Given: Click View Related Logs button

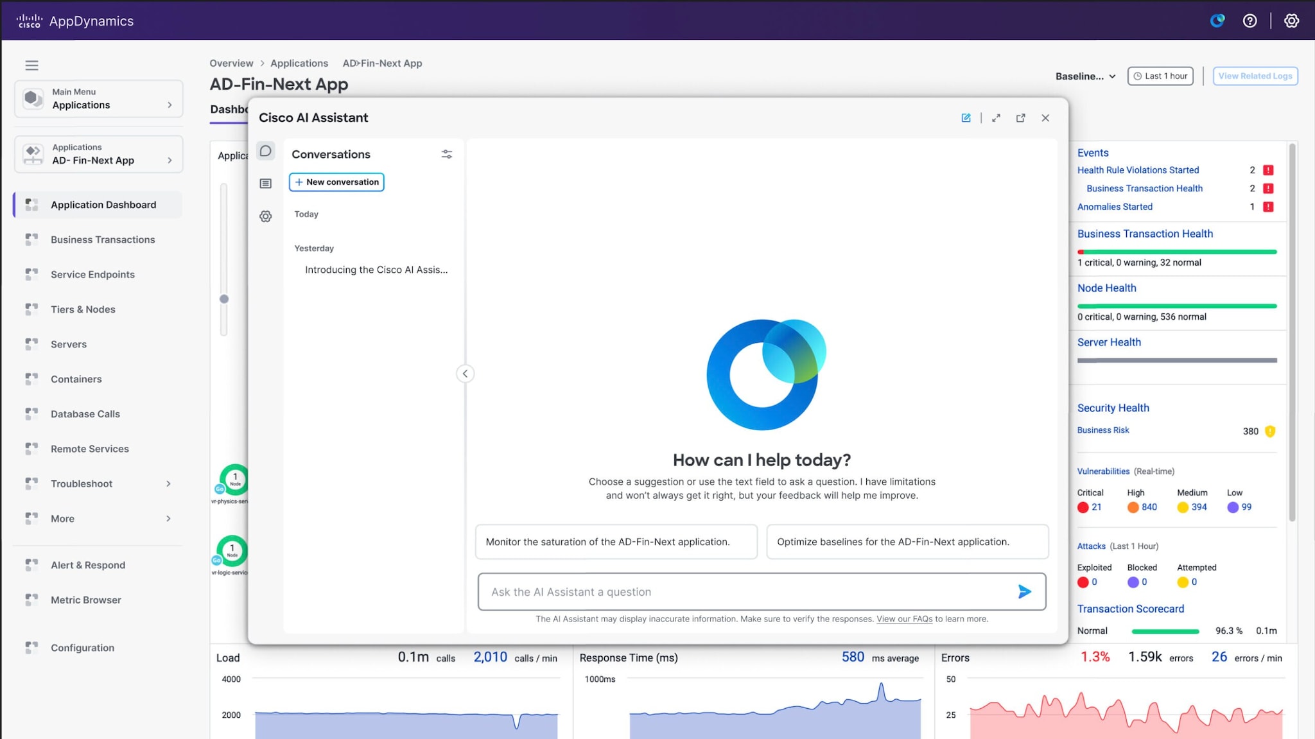Looking at the screenshot, I should point(1255,76).
